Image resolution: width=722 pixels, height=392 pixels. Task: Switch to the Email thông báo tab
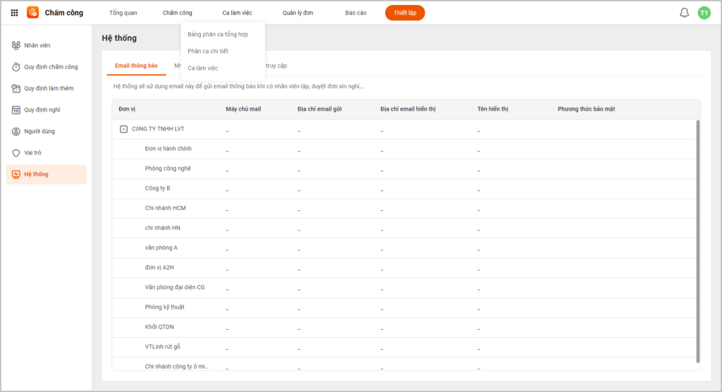point(136,66)
